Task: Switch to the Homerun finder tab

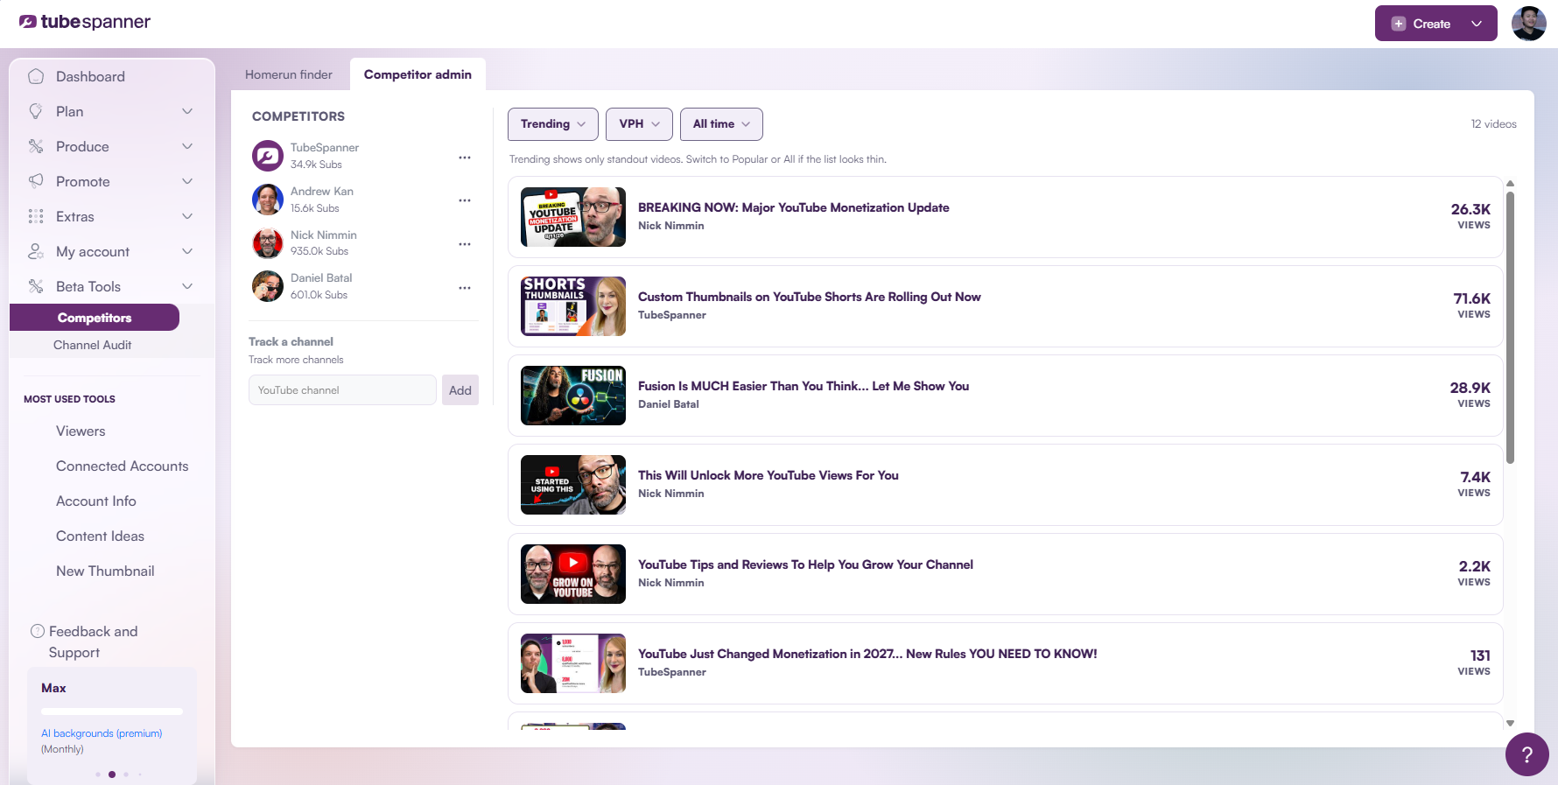Action: coord(289,74)
